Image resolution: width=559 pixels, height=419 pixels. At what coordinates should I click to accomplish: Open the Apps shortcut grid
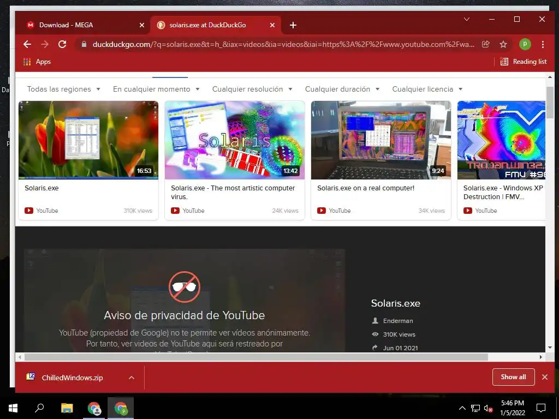tap(37, 62)
